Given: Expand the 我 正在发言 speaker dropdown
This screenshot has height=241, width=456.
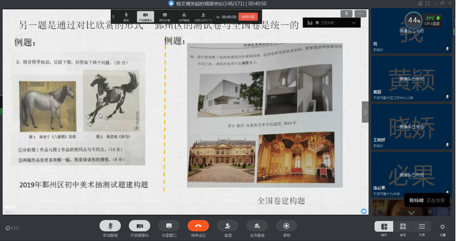Looking at the screenshot, I should [x=354, y=23].
